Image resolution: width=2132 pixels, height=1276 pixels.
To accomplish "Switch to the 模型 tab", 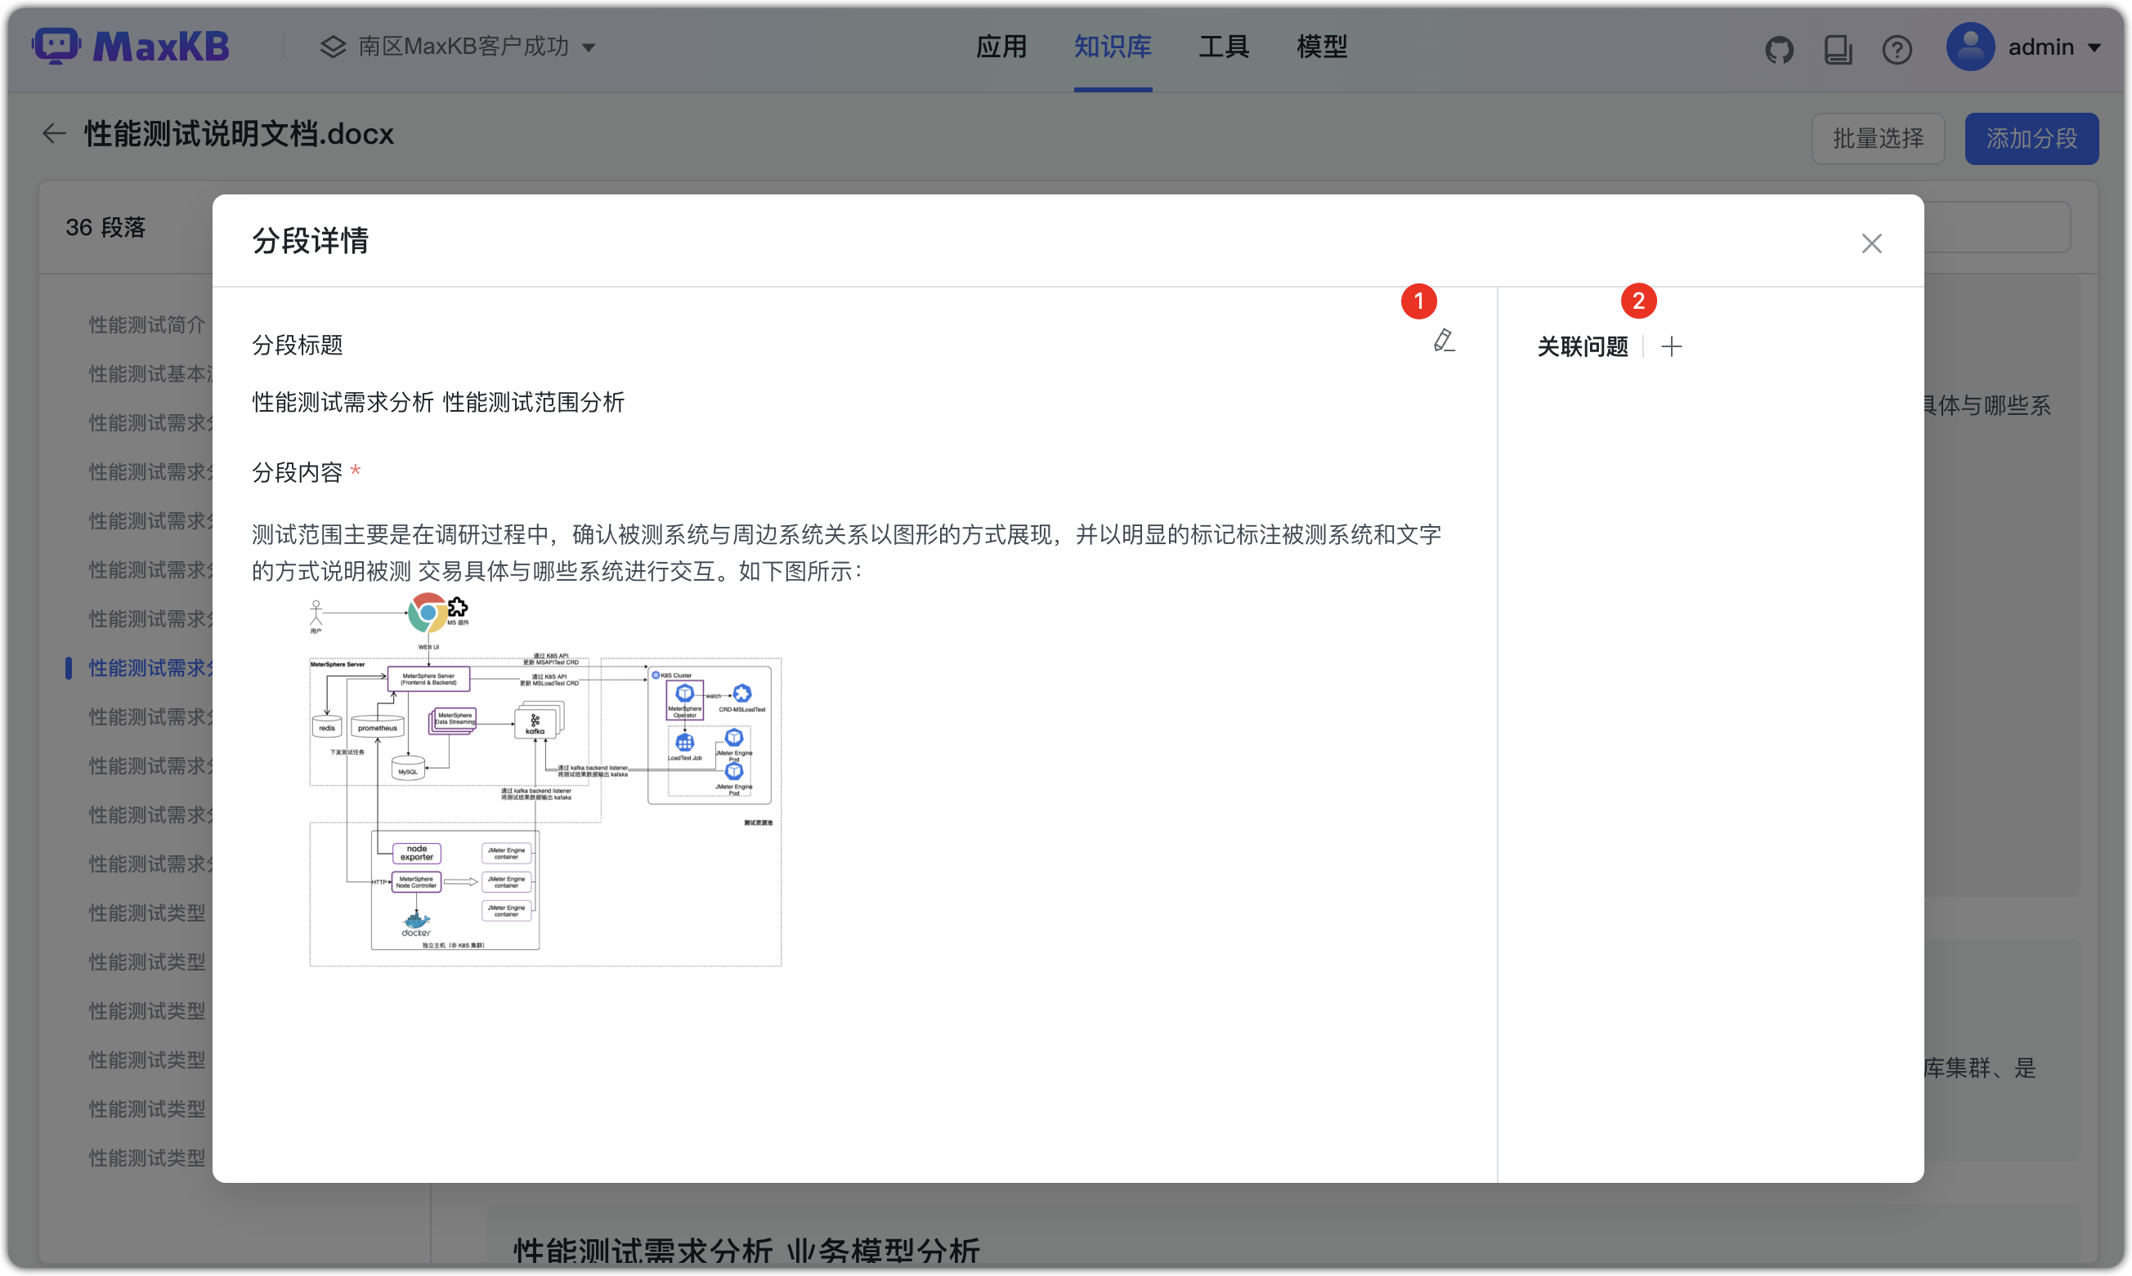I will 1323,47.
